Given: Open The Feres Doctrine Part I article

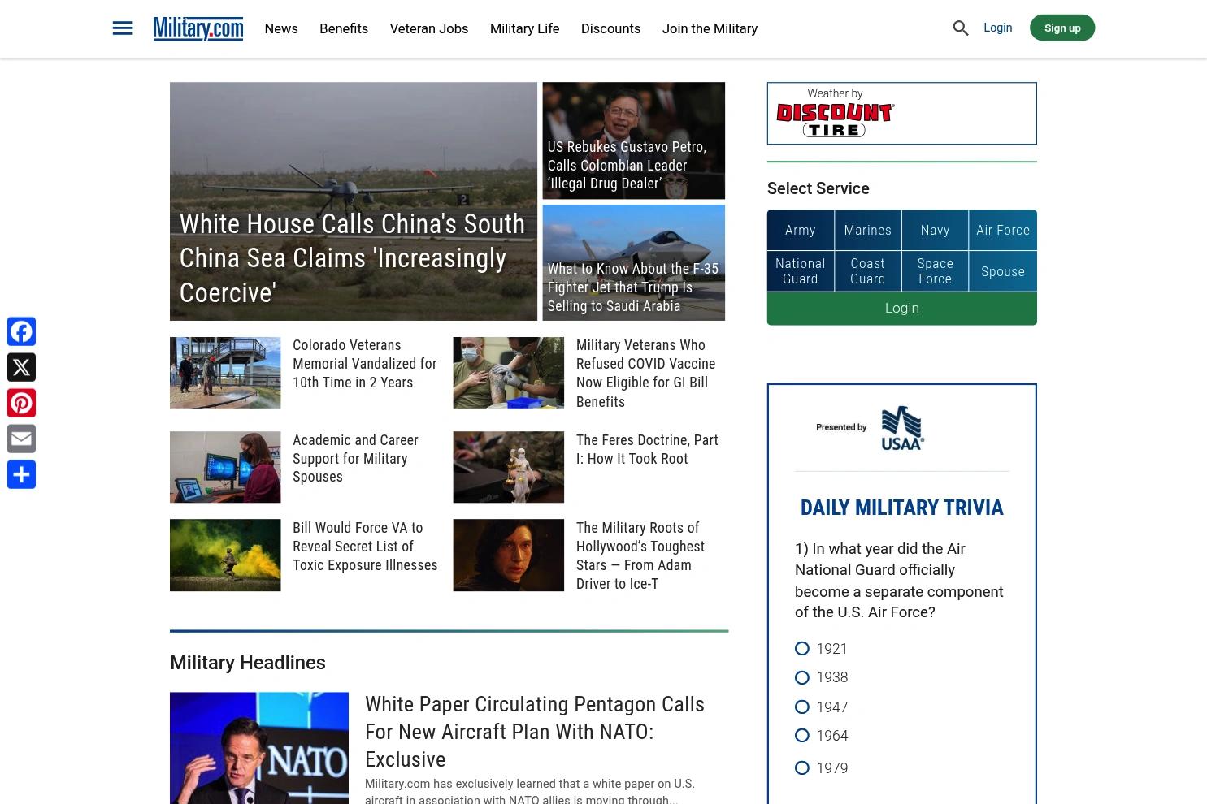Looking at the screenshot, I should (648, 449).
